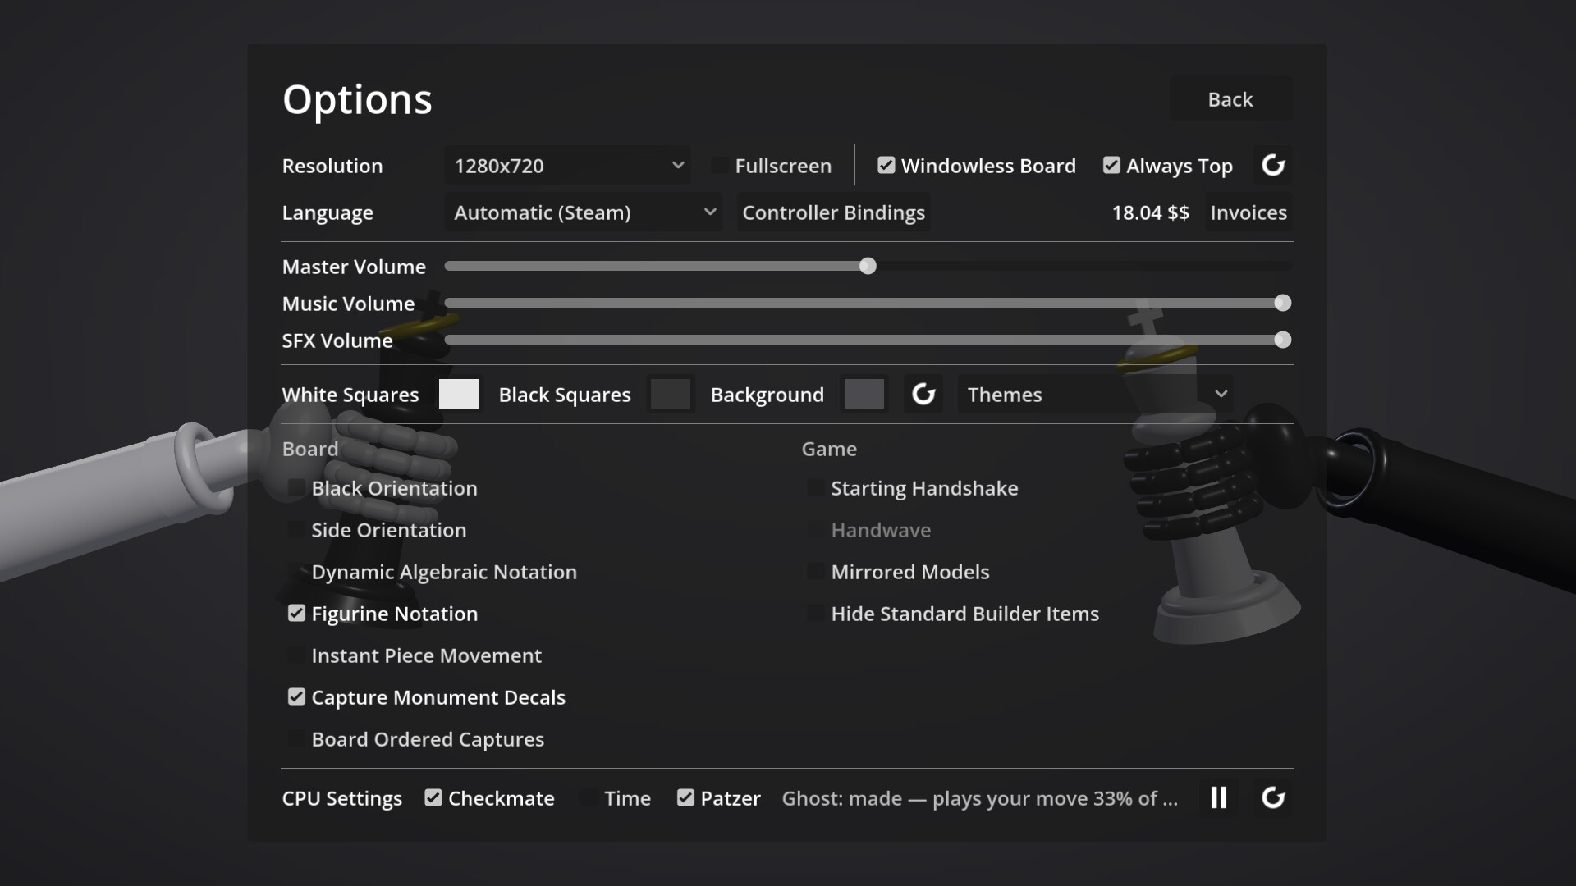The width and height of the screenshot is (1576, 886).
Task: Click the Master Volume slider handle
Action: point(868,266)
